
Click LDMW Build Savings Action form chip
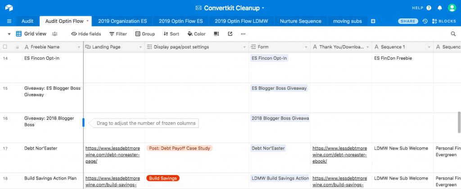(280, 178)
